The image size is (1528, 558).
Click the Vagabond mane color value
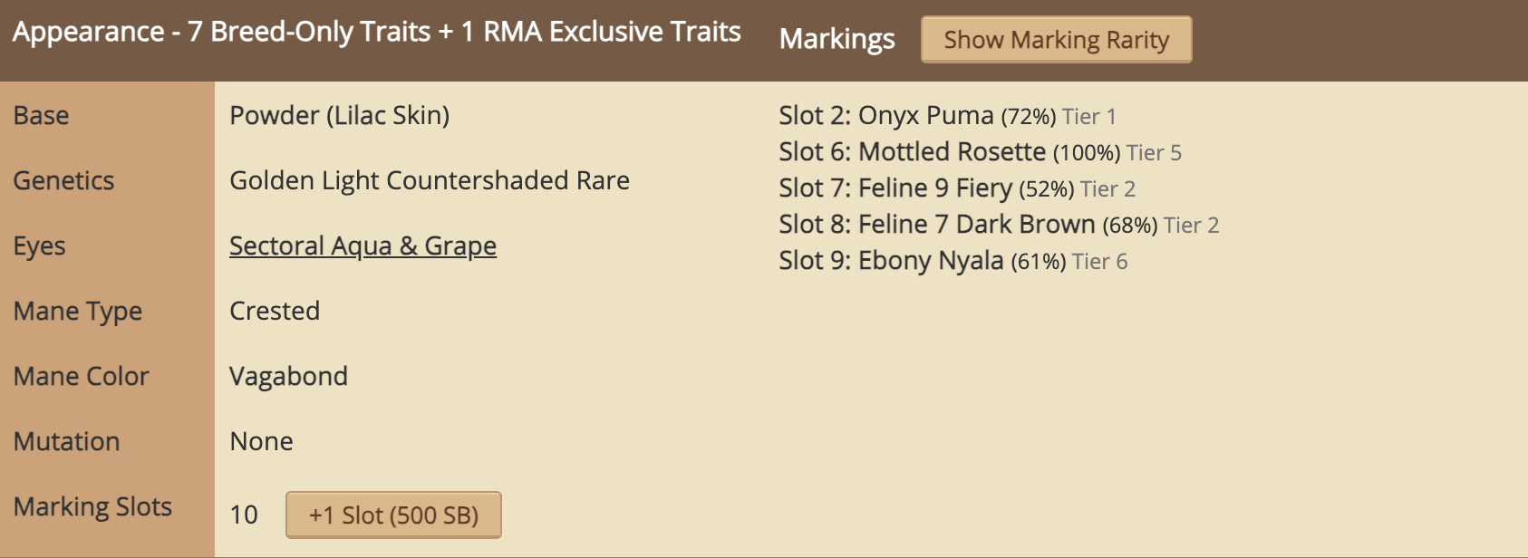288,376
